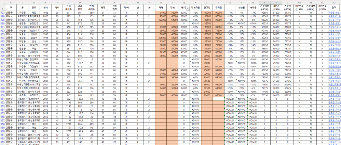Viewport: 341px width, 145px height.
Task: Open the hyperlink in row 127
Action: pyautogui.click(x=334, y=13)
